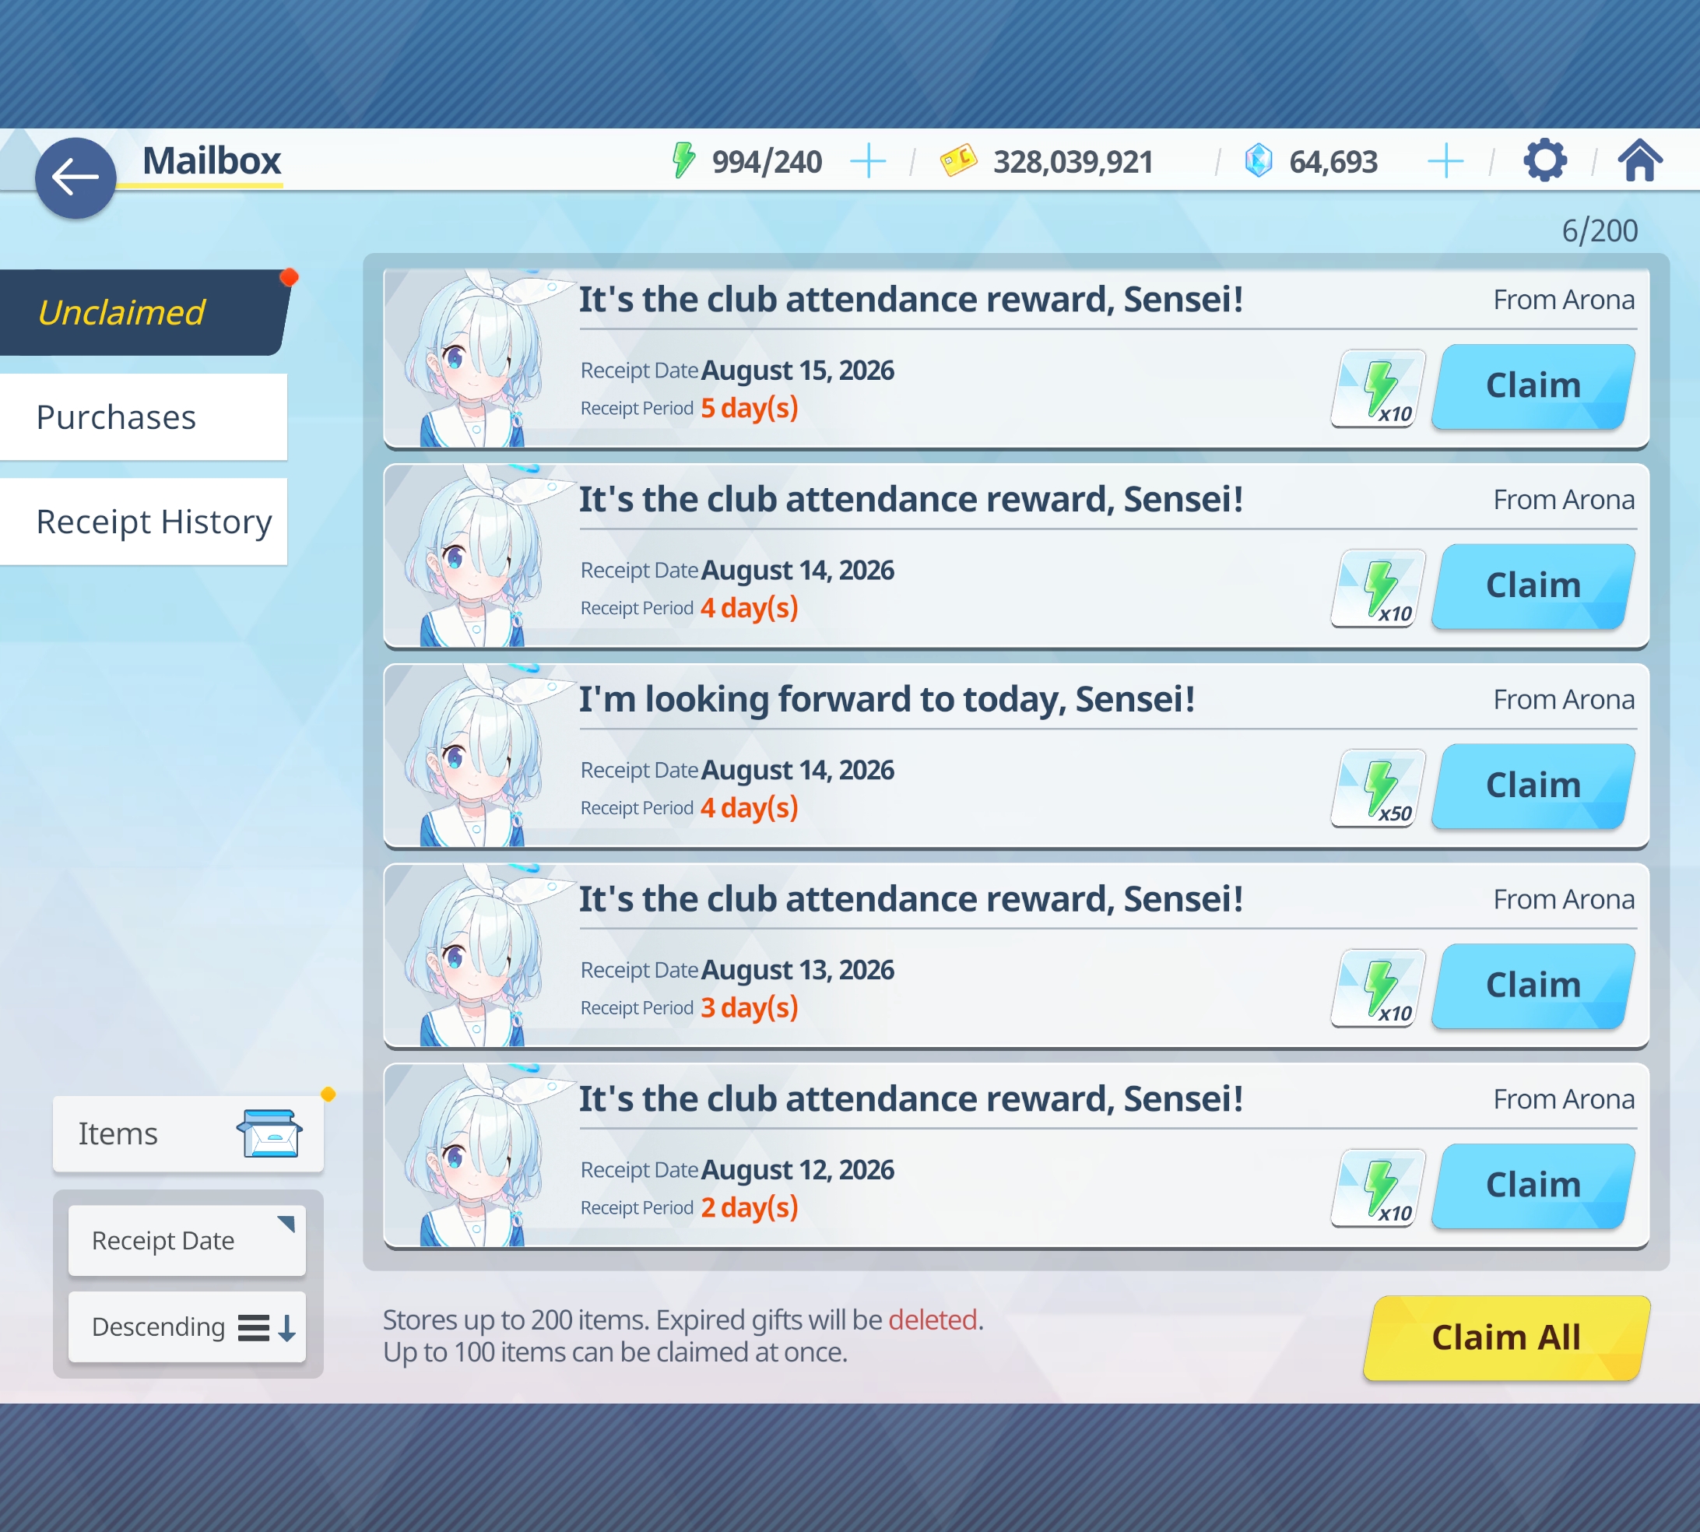Tap the '3 day(s)' receipt period
This screenshot has width=1700, height=1532.
coord(749,1007)
